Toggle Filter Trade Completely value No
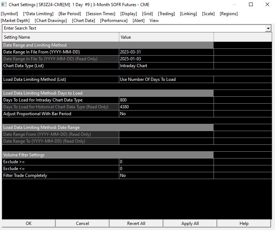Screen dimensions: 275x230 (x=166, y=175)
